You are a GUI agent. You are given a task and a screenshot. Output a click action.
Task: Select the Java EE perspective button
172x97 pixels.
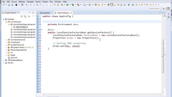click(x=168, y=9)
